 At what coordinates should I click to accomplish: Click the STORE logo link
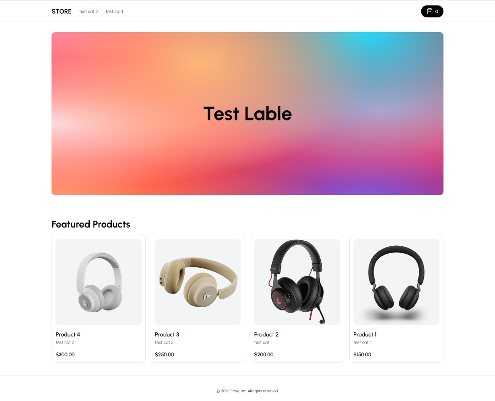(61, 11)
